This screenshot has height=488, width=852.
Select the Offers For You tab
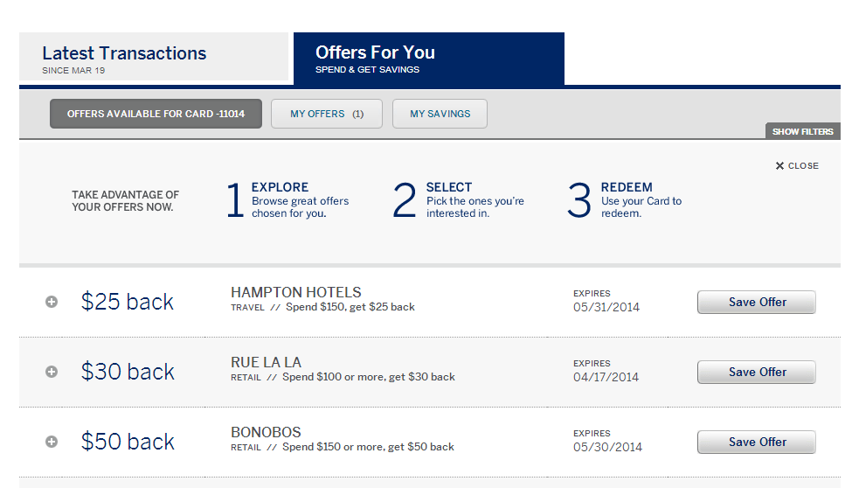(429, 59)
